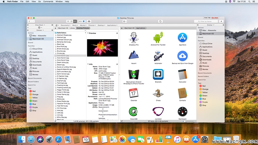Screen dimensions: 258x145
Task: Open the Automator application icon
Action: (x=158, y=56)
